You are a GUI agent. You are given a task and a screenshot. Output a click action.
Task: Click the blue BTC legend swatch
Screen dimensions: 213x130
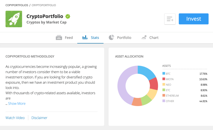[164, 74]
